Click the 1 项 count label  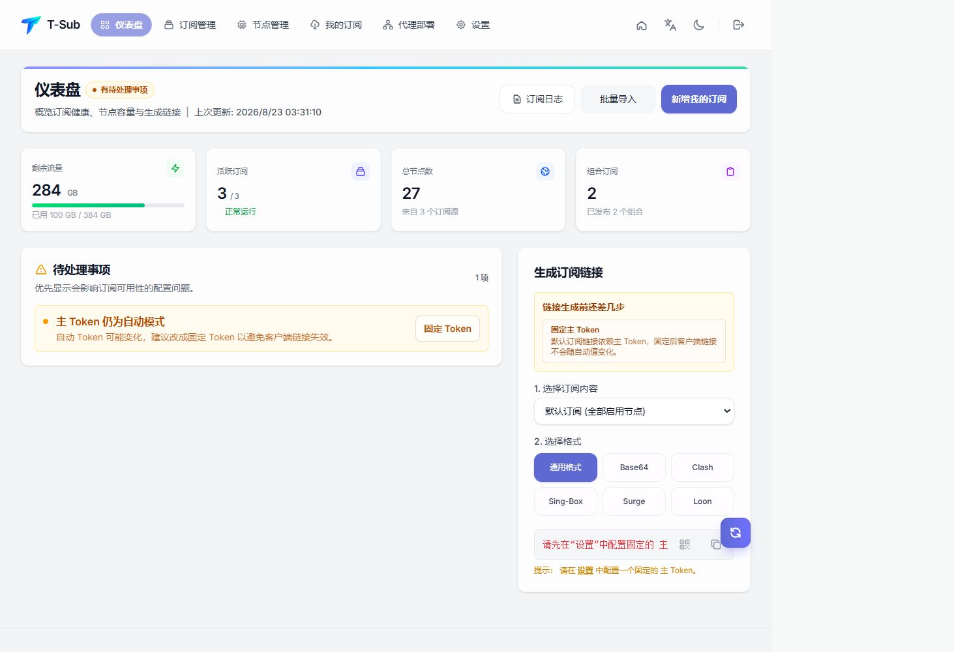point(482,278)
